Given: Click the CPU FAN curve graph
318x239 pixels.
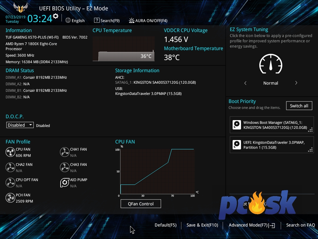Looking at the screenshot, I should (157, 171).
